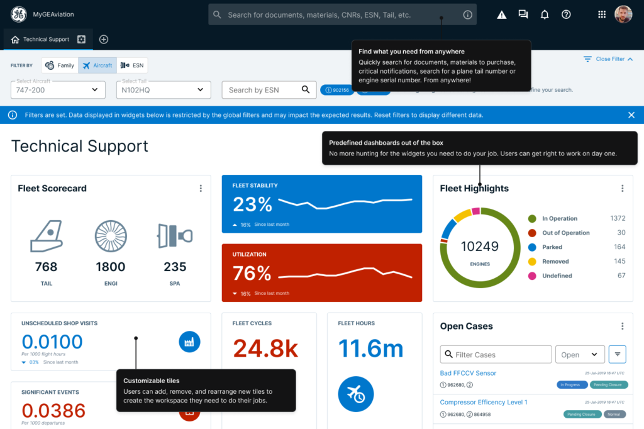
Task: Click the Filter Cases input field
Action: click(x=496, y=355)
